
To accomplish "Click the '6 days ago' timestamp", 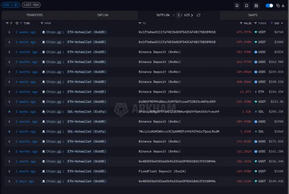I will [25, 181].
